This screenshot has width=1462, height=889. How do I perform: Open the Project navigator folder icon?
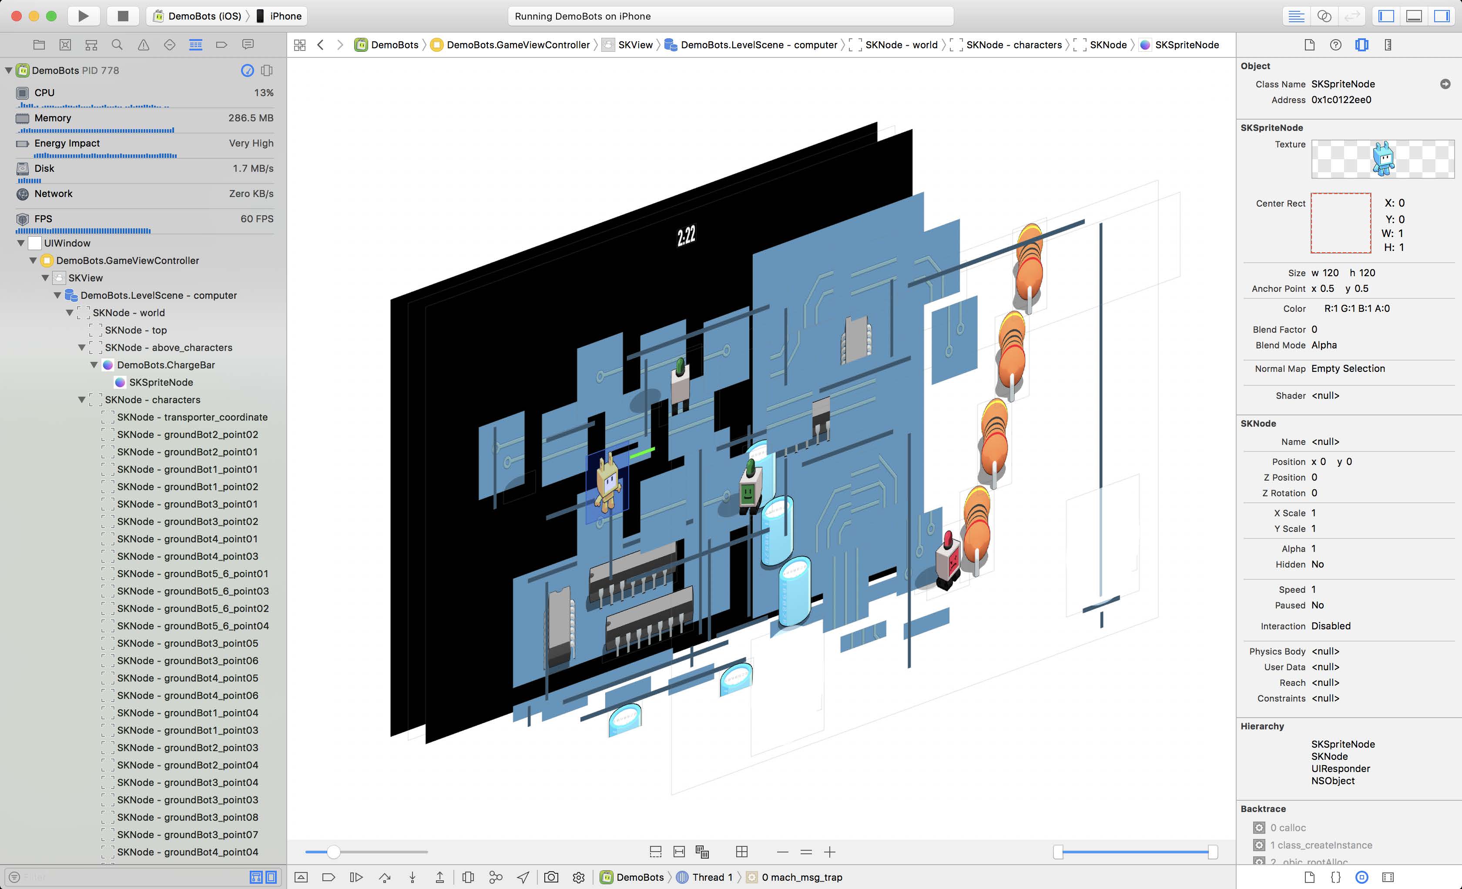39,44
